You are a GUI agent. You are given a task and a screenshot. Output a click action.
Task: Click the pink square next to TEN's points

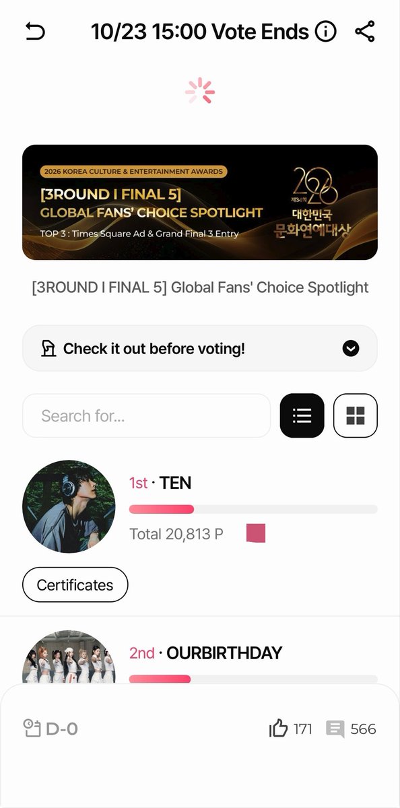(x=256, y=533)
